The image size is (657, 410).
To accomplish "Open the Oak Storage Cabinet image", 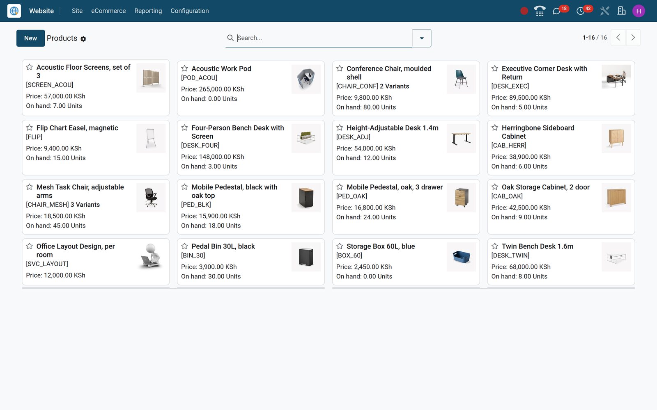I will (616, 198).
